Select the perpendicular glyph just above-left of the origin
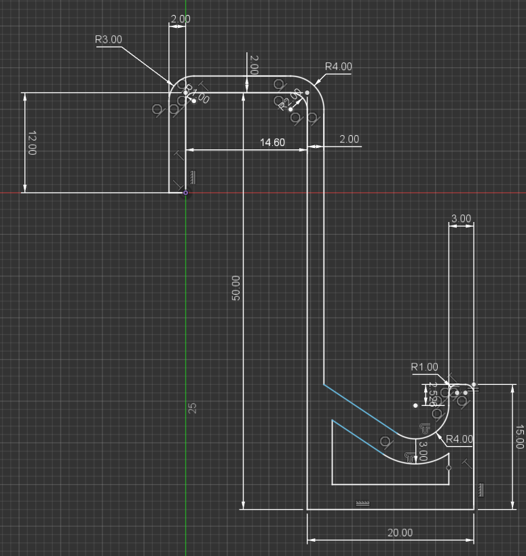The image size is (526, 556). 178,185
